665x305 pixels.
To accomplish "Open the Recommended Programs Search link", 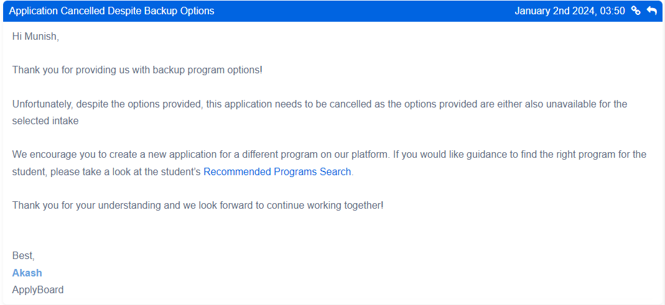I will tap(277, 172).
